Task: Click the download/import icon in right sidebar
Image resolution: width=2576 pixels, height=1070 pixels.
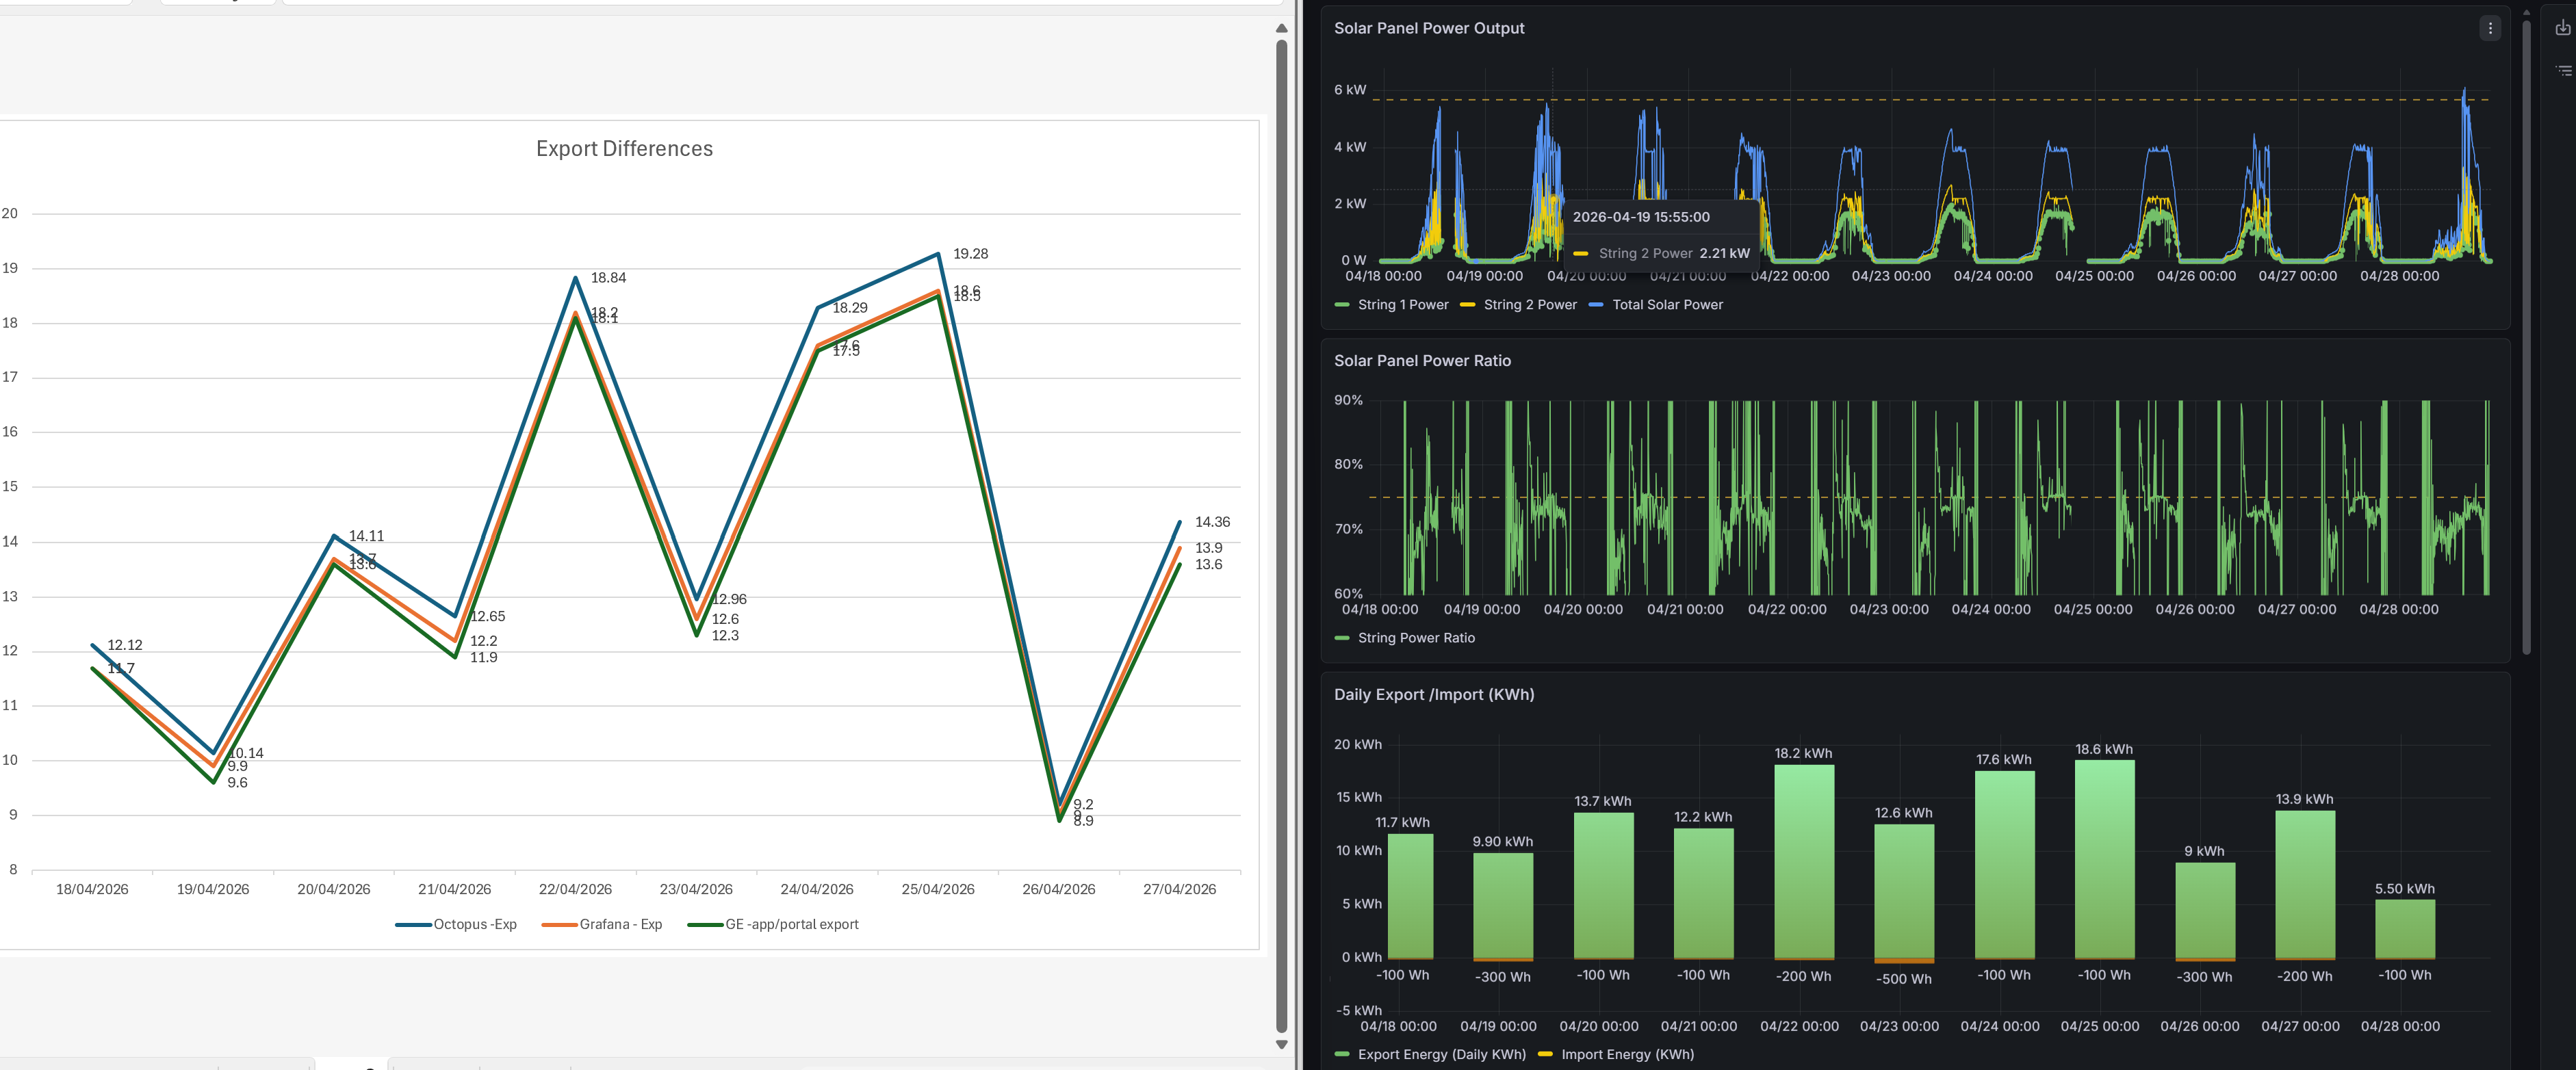Action: pyautogui.click(x=2563, y=28)
